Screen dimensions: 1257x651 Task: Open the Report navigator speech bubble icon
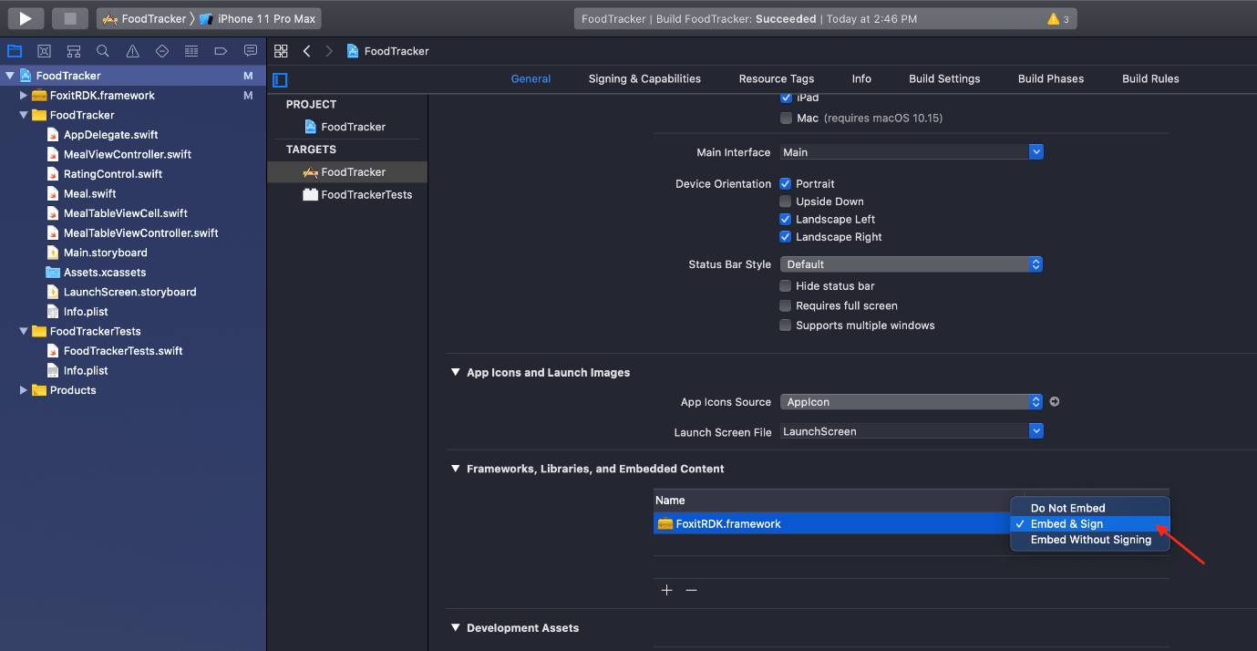coord(251,51)
